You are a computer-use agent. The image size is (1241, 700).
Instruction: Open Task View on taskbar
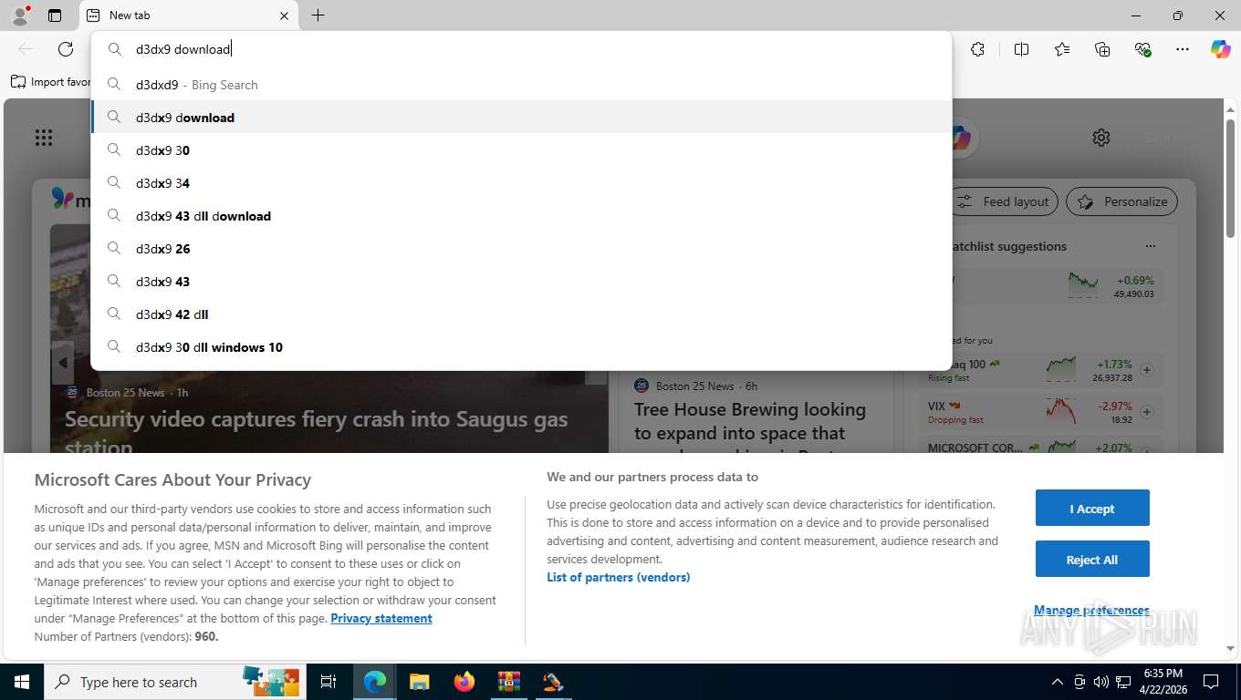click(x=328, y=682)
